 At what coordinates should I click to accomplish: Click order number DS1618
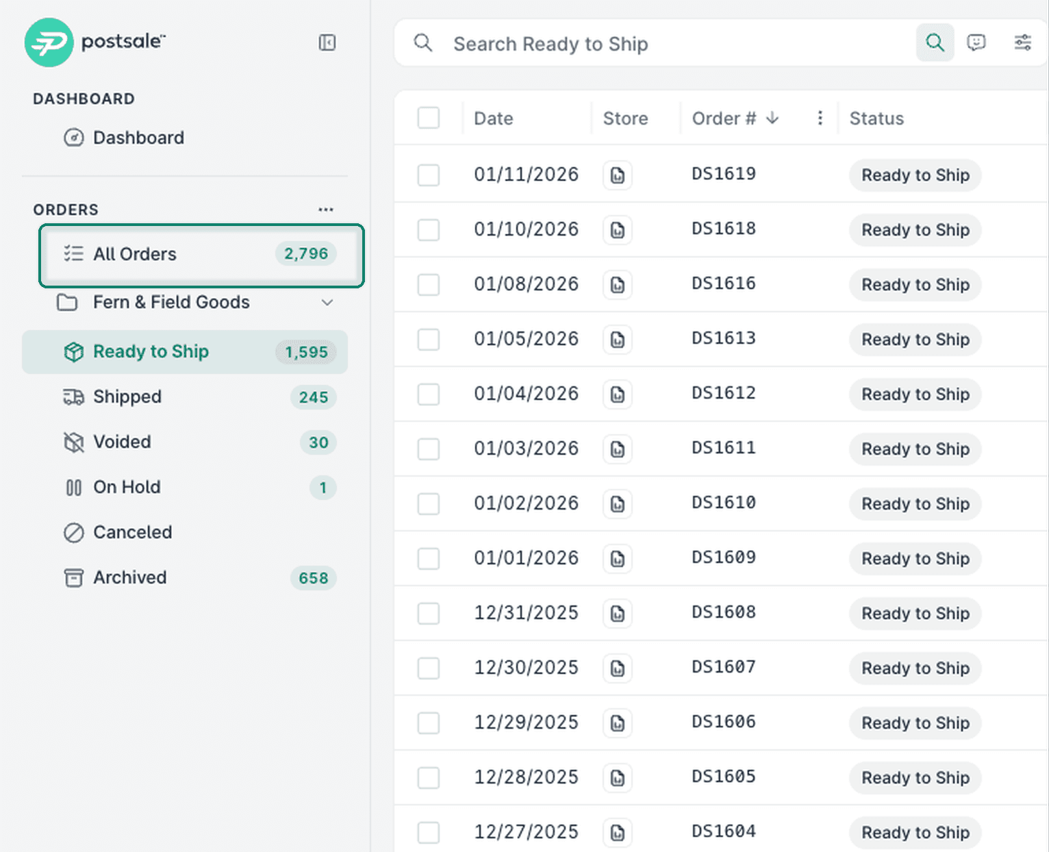pos(724,228)
